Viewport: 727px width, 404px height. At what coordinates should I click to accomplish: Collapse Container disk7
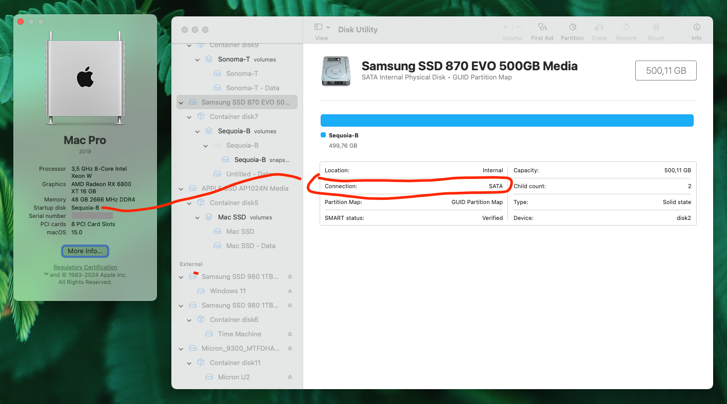coord(189,117)
